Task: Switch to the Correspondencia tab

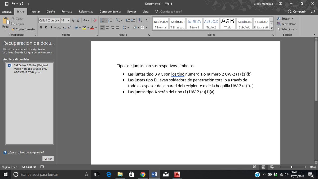Action: (x=110, y=12)
